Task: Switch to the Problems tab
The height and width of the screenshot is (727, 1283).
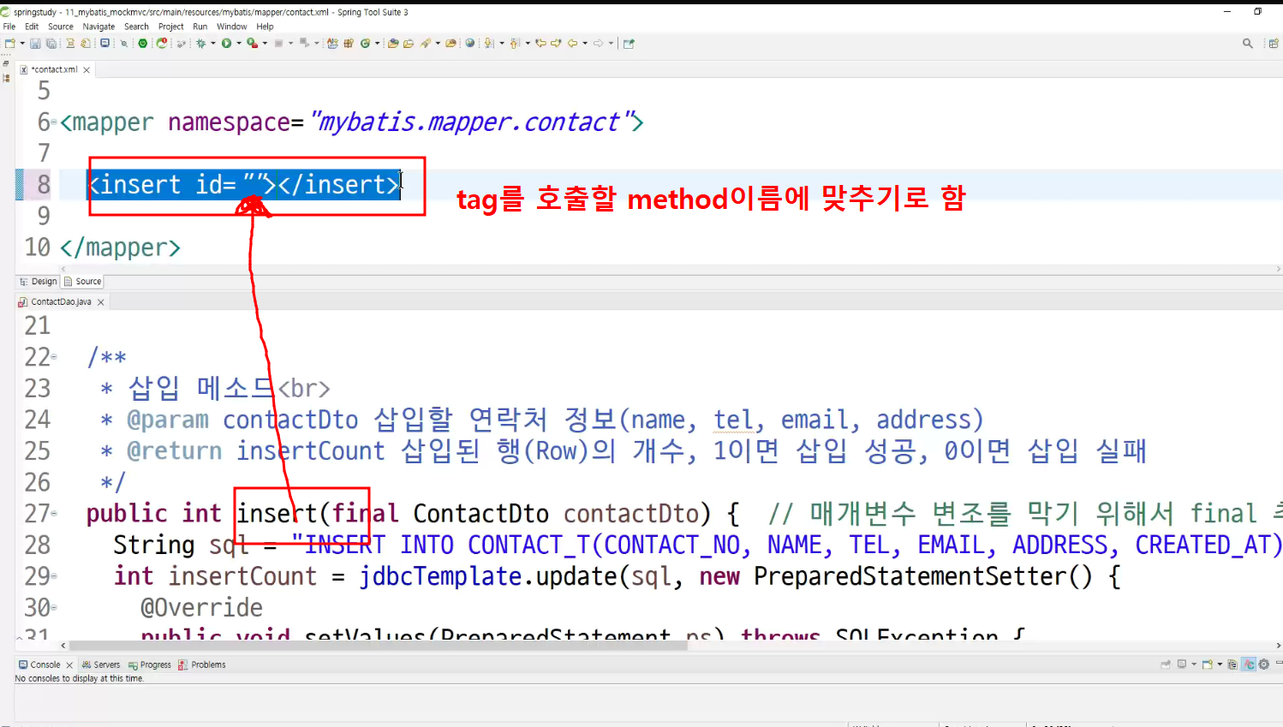Action: pyautogui.click(x=202, y=664)
